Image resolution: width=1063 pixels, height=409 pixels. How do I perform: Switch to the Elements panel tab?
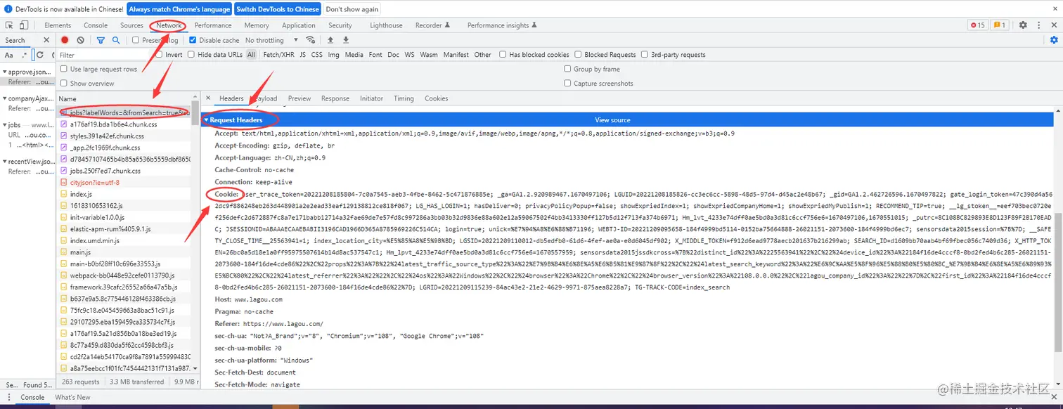58,25
